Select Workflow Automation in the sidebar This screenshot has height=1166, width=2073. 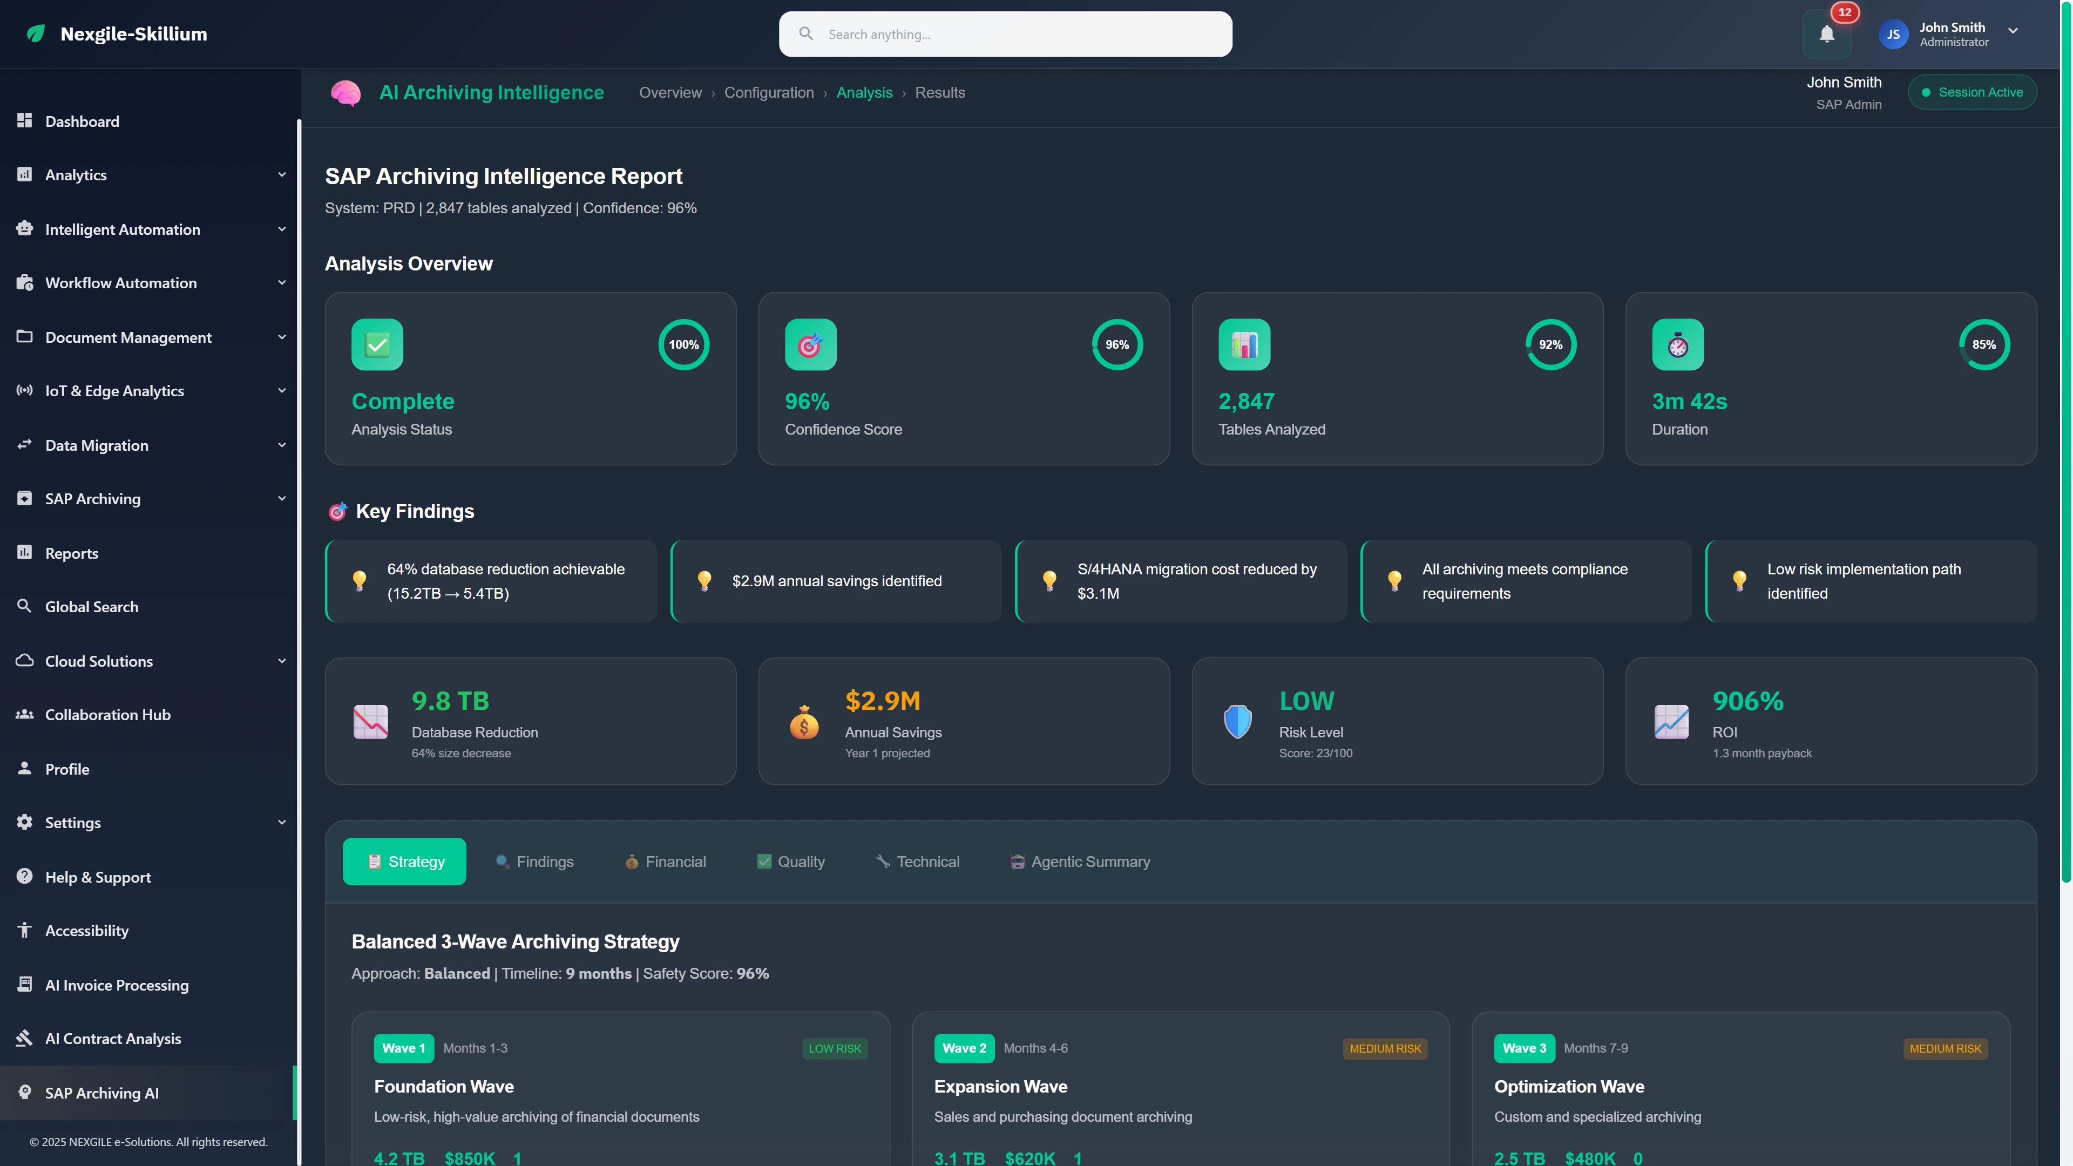121,282
